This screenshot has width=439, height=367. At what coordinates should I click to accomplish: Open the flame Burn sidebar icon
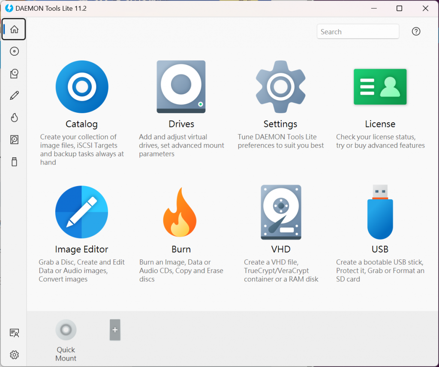(x=14, y=117)
